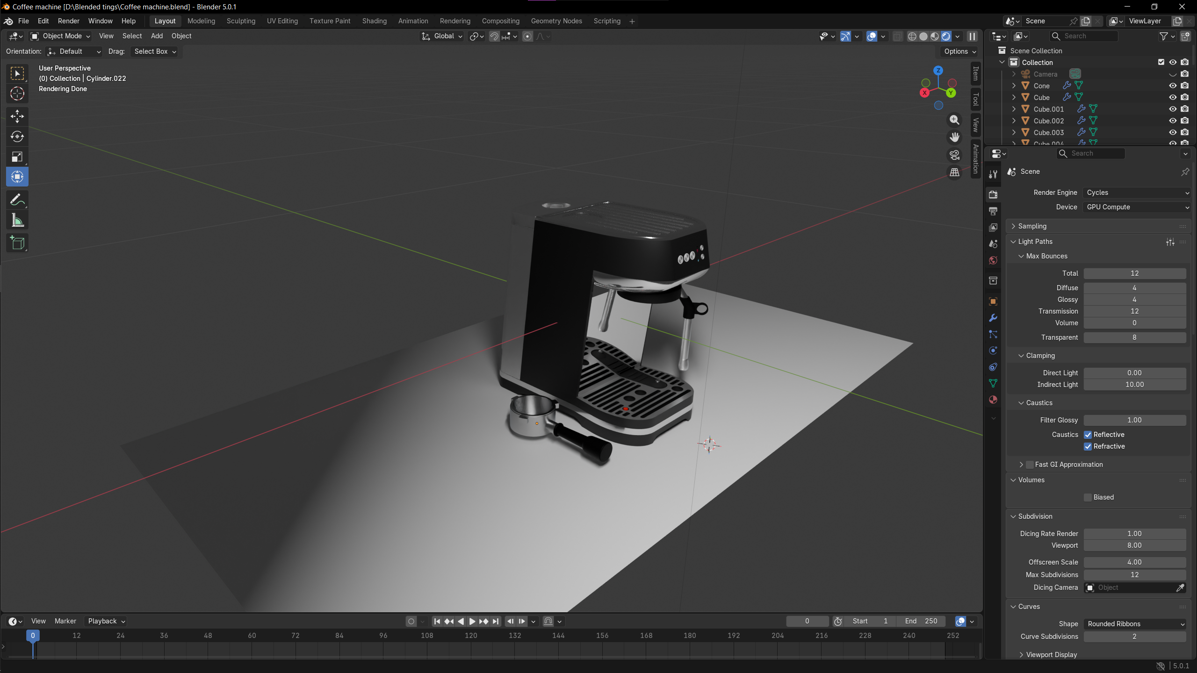The width and height of the screenshot is (1197, 673).
Task: Start timeline playback with play button
Action: click(472, 621)
